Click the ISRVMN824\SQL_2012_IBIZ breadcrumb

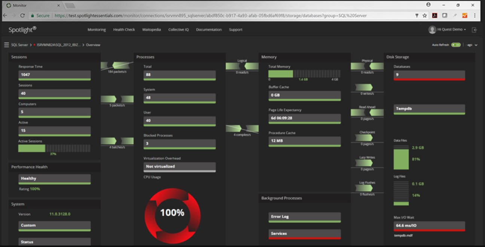(x=58, y=45)
